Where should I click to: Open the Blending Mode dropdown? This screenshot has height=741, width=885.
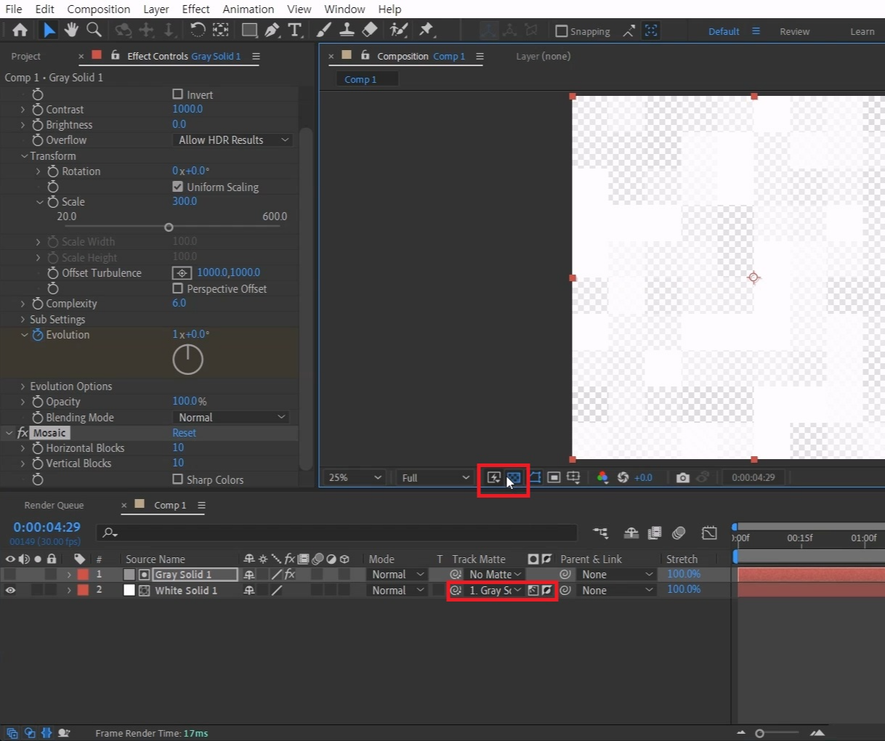point(231,418)
